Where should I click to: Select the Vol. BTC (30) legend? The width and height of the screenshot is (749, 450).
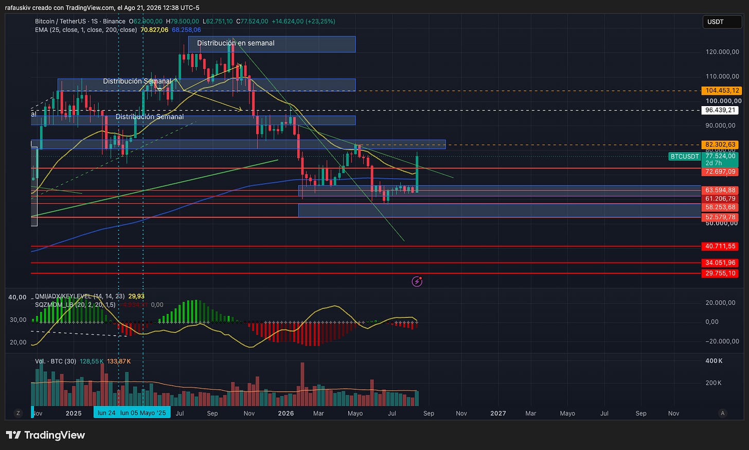pos(56,361)
